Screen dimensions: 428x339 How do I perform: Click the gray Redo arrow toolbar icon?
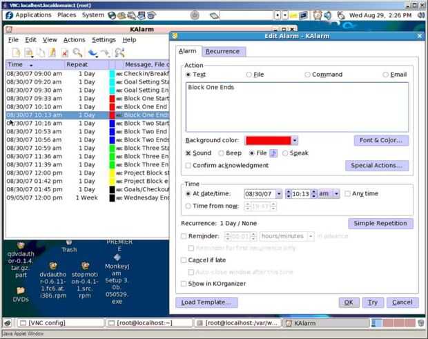[x=105, y=52]
